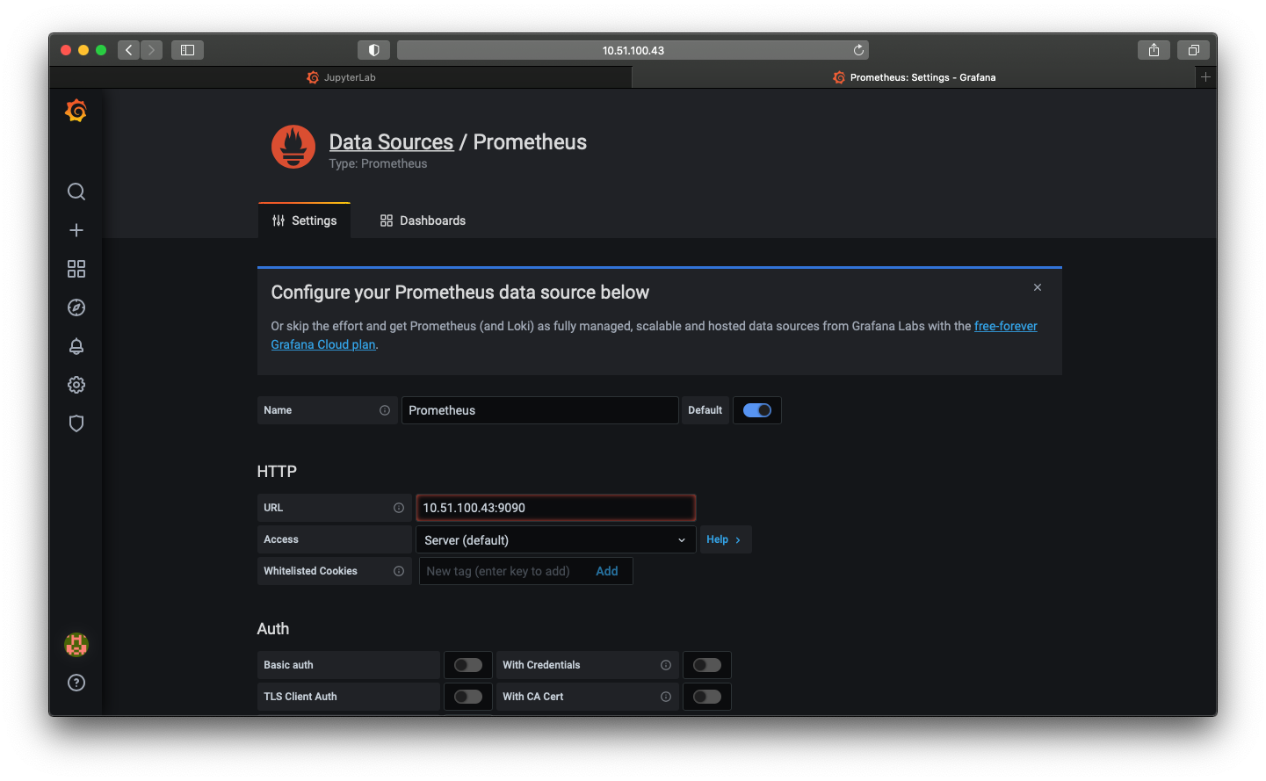The width and height of the screenshot is (1266, 781).
Task: Dismiss the Configure Prometheus info banner
Action: tap(1038, 287)
